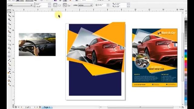
Task: Set page orientation to Portrait
Action: [x=55, y=5]
